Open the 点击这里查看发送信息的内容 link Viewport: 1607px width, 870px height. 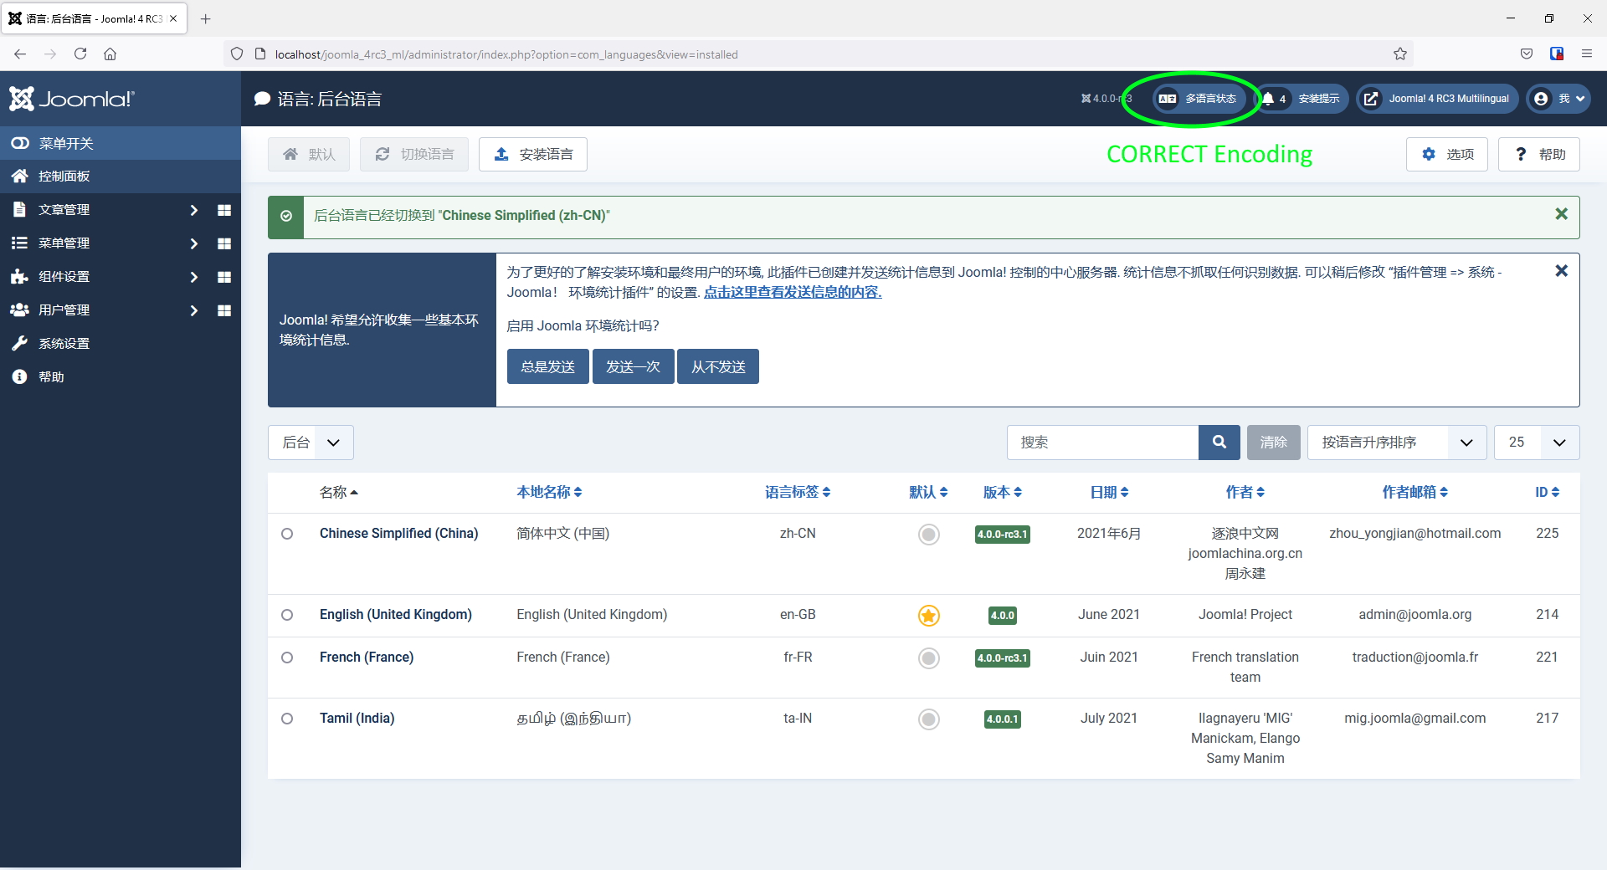tap(793, 292)
